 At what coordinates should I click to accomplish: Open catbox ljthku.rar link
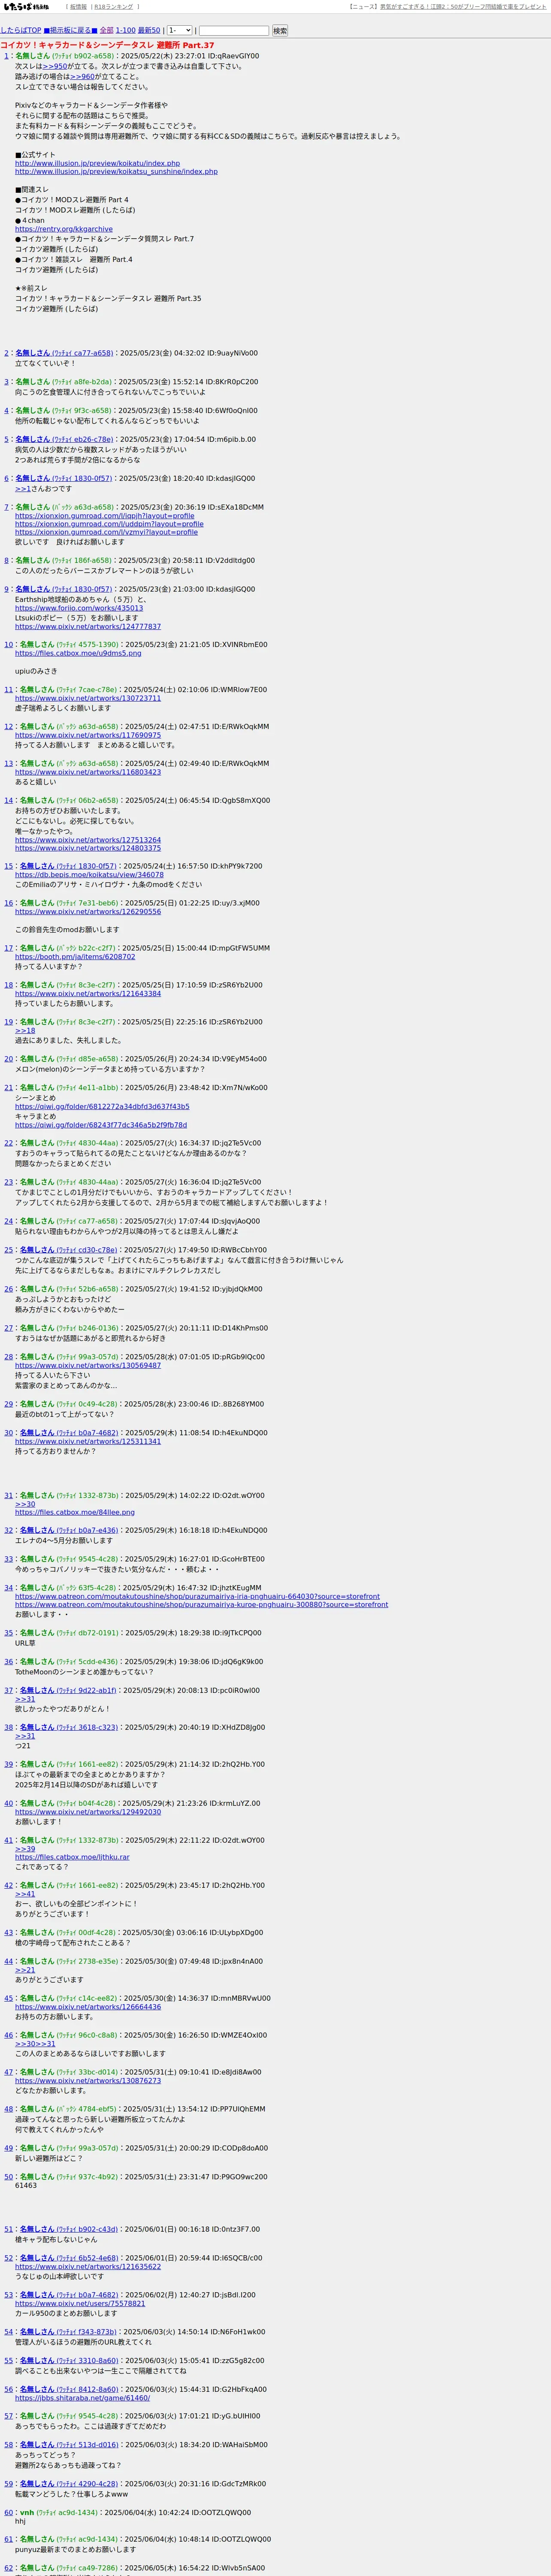coord(72,1858)
